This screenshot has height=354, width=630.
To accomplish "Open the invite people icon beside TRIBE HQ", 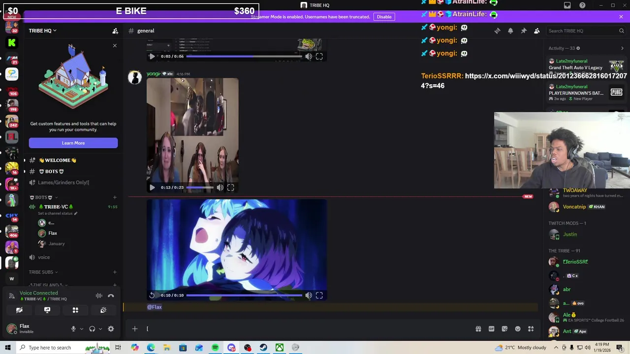I will coord(115,30).
